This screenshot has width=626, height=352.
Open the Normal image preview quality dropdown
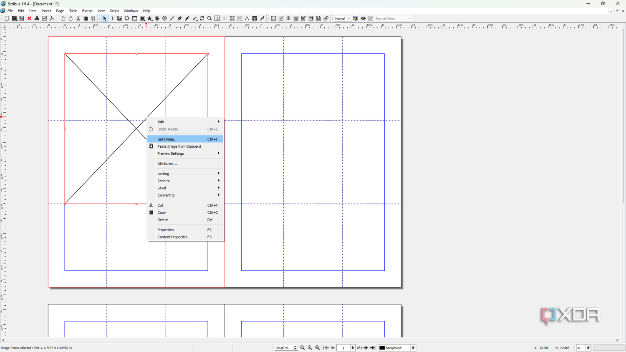(343, 18)
